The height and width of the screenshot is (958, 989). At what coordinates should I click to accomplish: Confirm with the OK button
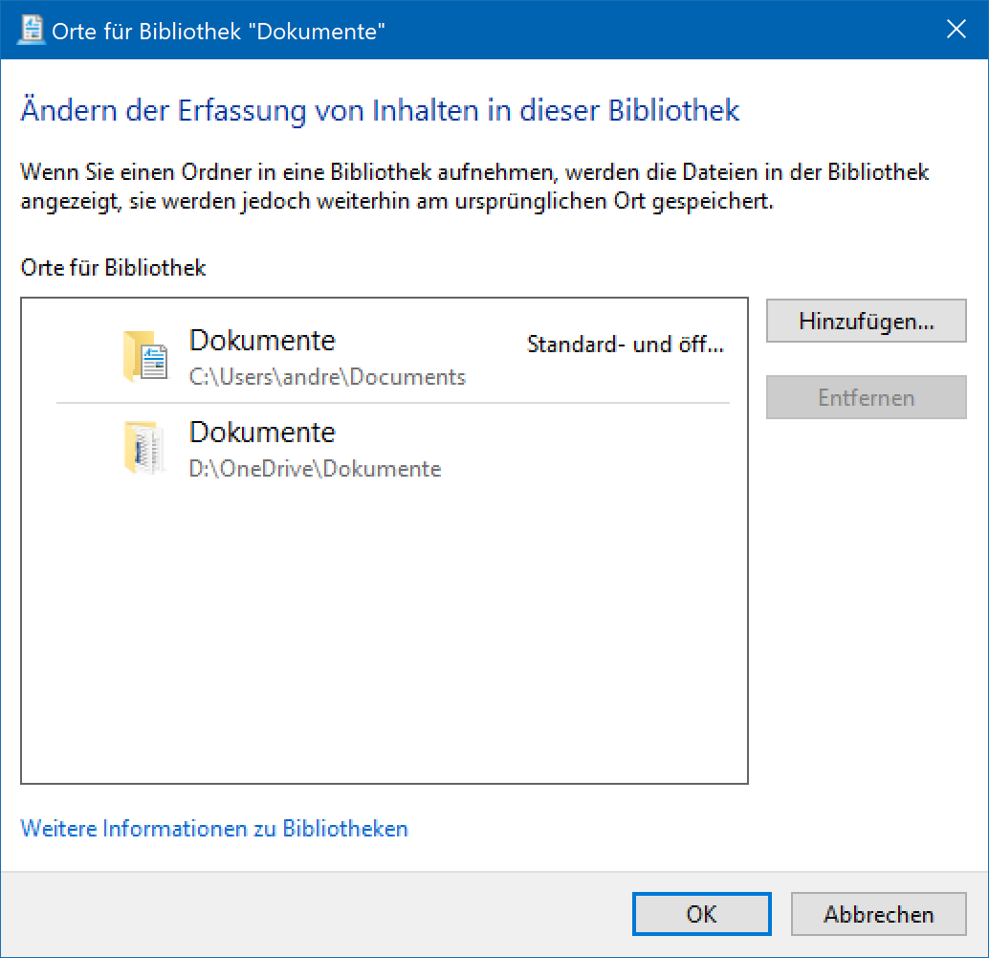click(701, 914)
